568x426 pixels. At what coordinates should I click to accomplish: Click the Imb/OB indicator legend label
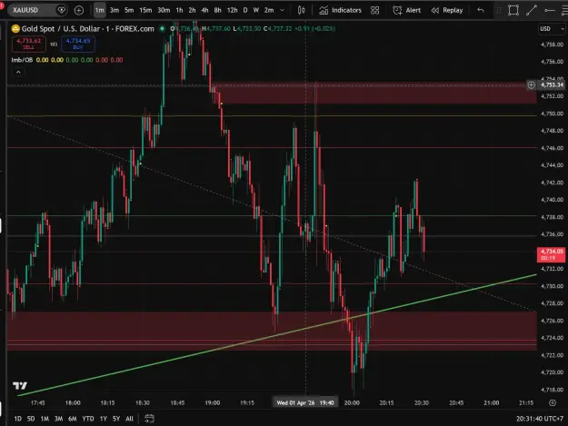(x=22, y=60)
